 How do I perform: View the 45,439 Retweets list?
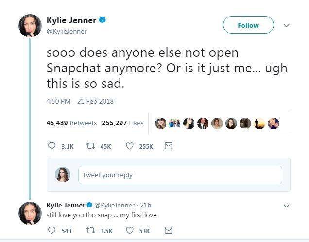pyautogui.click(x=71, y=123)
